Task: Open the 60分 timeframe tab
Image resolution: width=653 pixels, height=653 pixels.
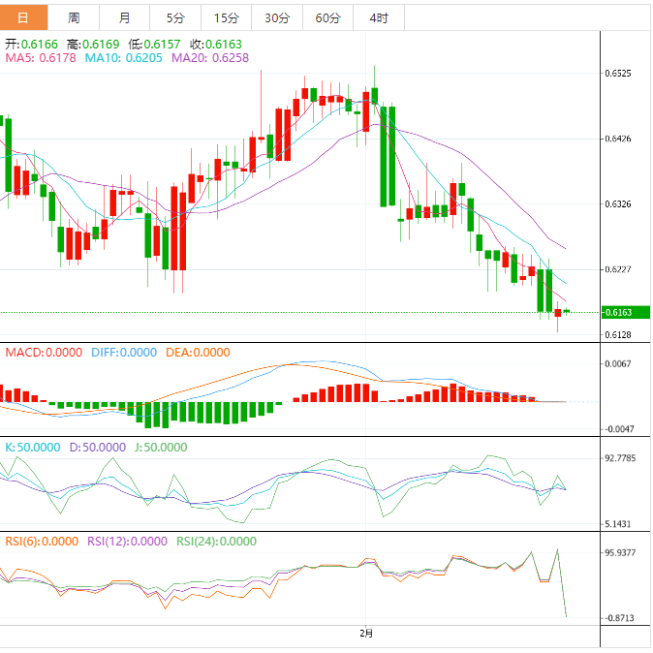Action: click(x=327, y=17)
